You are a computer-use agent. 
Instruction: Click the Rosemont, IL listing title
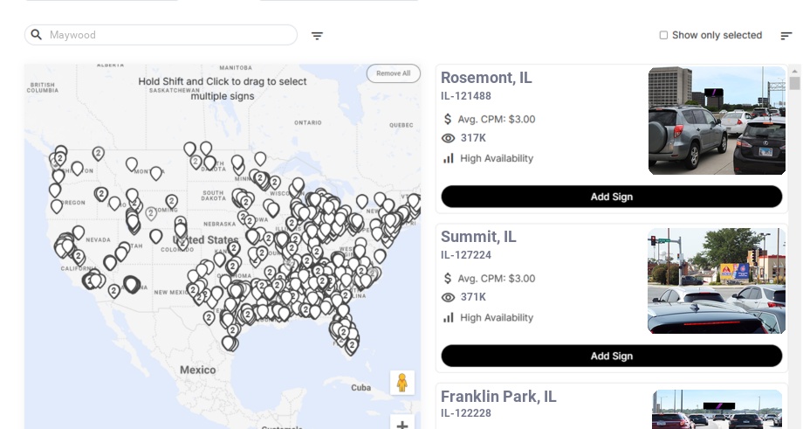point(486,78)
